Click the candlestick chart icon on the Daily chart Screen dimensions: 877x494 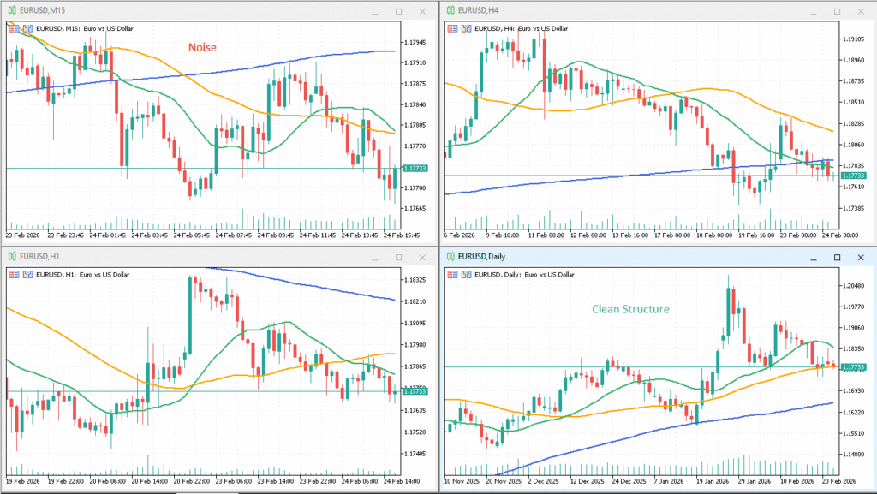coord(468,274)
